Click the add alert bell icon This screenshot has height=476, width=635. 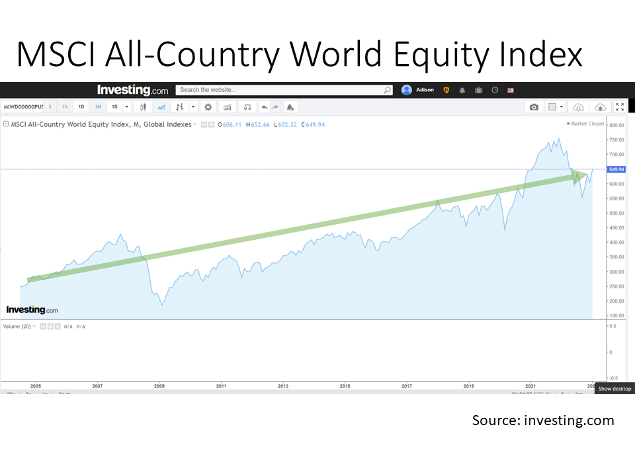290,106
